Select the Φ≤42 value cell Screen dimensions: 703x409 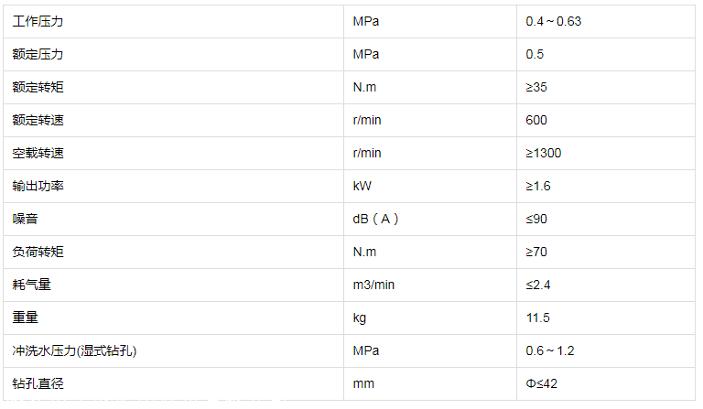pos(542,383)
